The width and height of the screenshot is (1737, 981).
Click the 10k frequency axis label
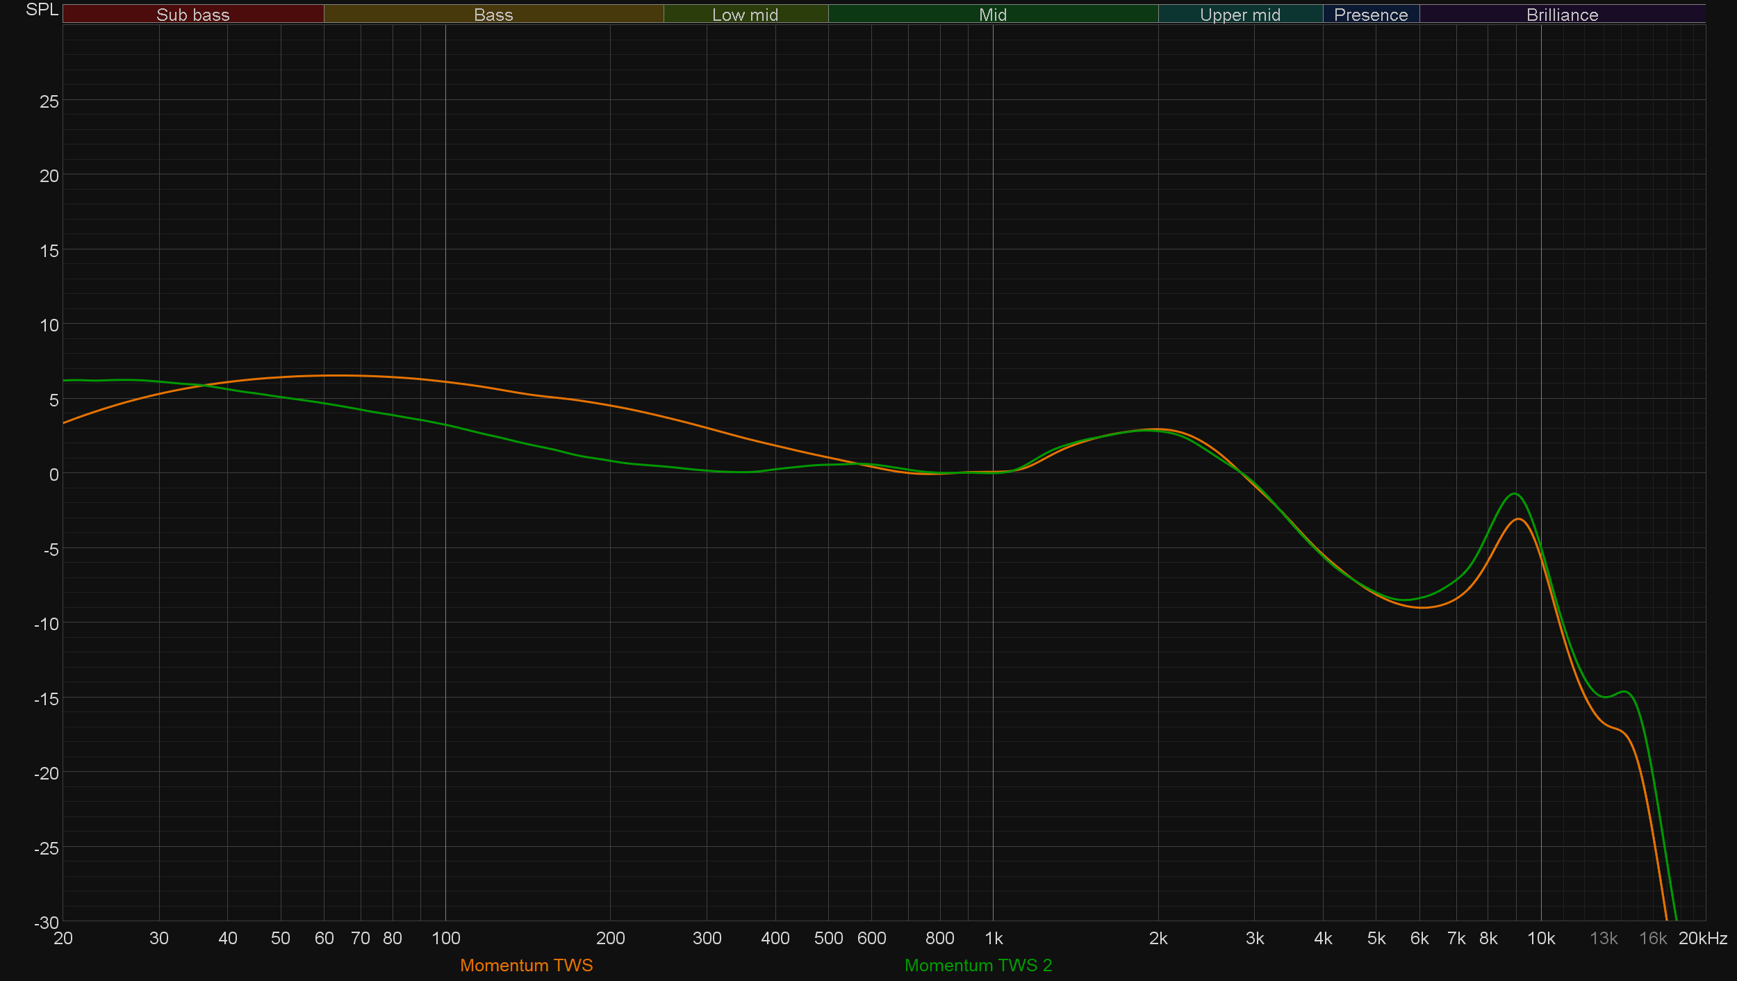click(1540, 939)
